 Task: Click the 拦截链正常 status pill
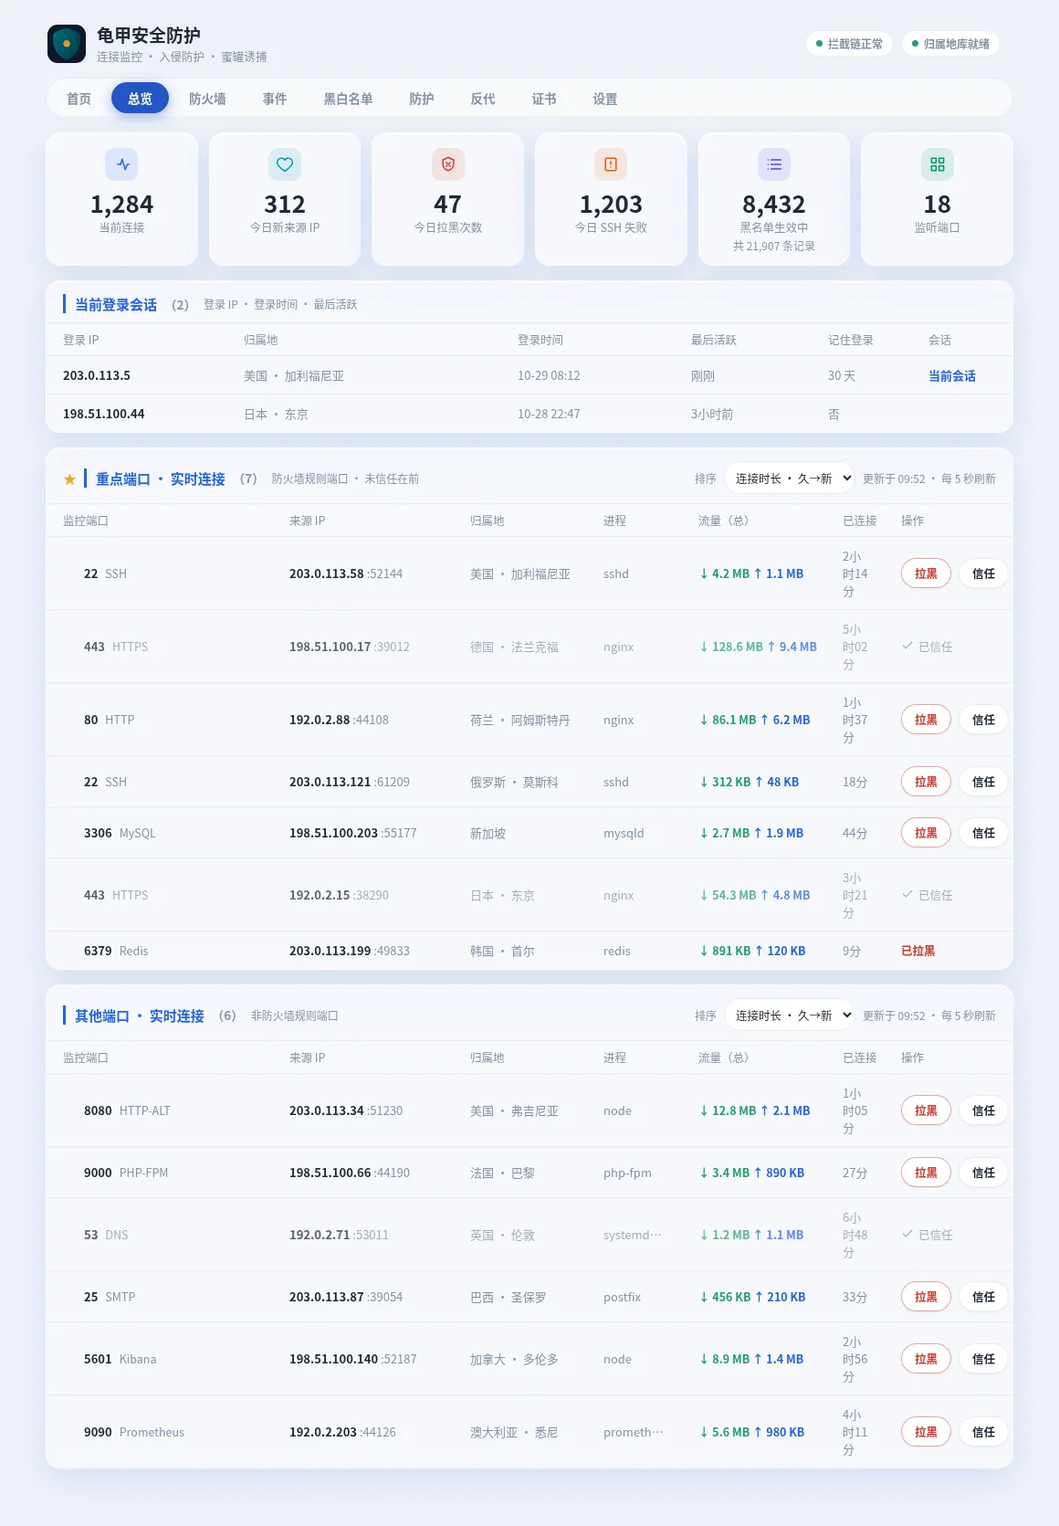click(x=849, y=44)
